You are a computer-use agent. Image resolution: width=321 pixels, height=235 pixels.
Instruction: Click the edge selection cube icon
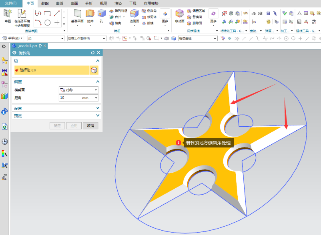click(94, 70)
